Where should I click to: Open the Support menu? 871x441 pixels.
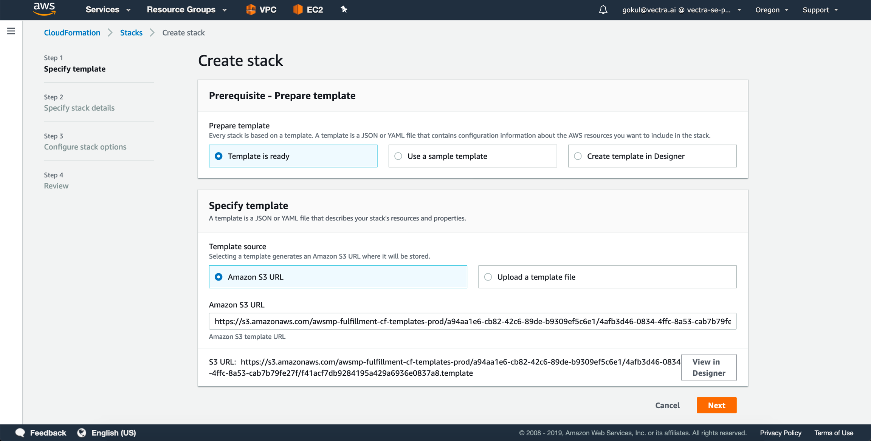coord(820,10)
